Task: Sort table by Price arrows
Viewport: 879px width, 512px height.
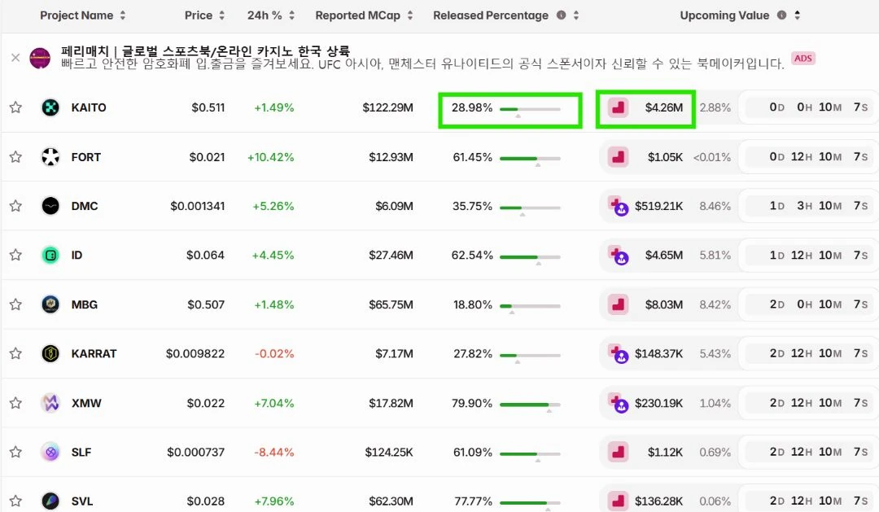Action: click(221, 15)
